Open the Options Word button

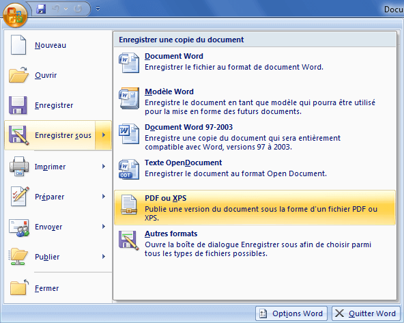click(291, 313)
